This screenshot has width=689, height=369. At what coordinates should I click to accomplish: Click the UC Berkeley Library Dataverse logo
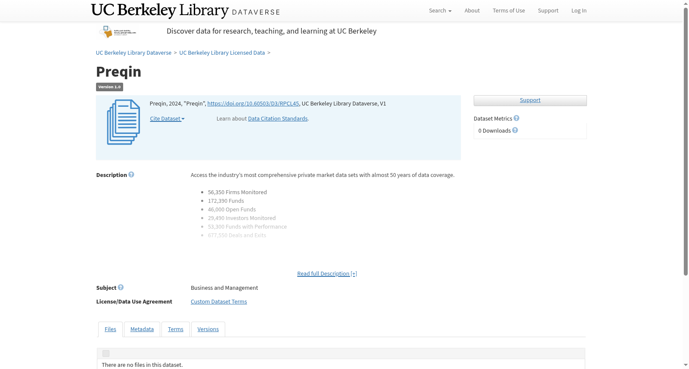pyautogui.click(x=186, y=10)
